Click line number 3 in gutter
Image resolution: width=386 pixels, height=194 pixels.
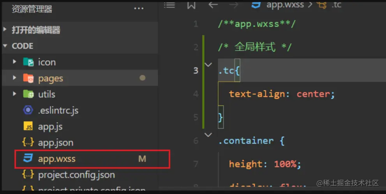(196, 71)
